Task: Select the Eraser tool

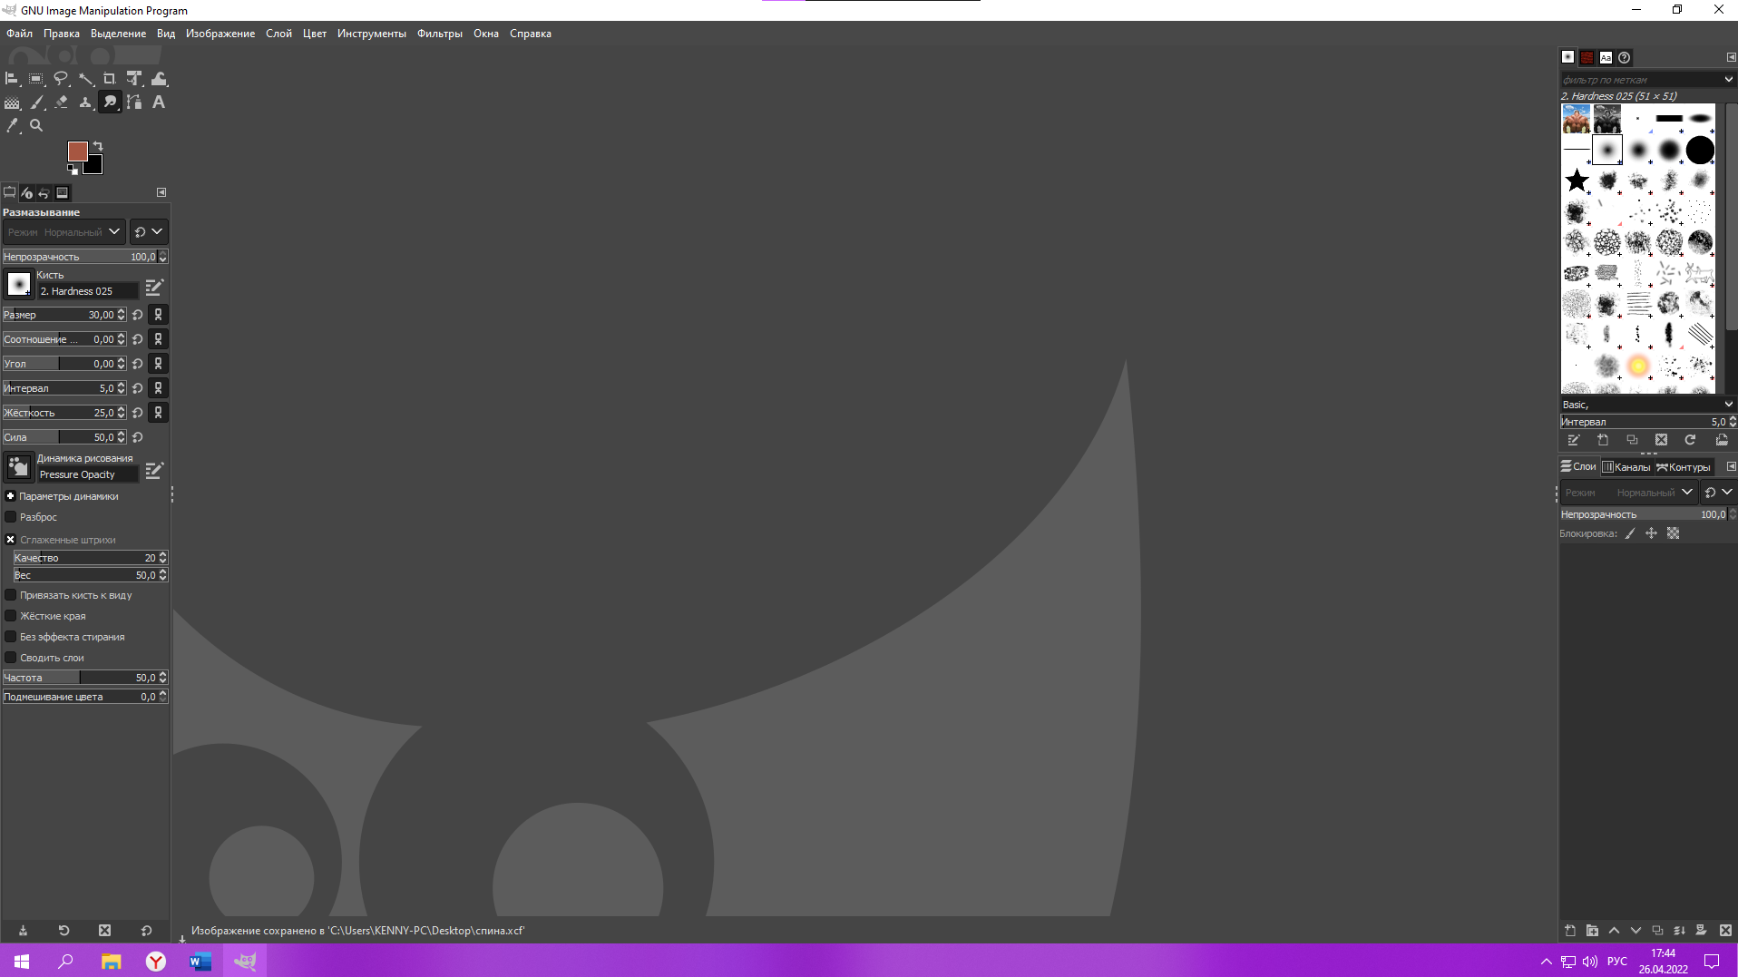Action: coord(61,103)
